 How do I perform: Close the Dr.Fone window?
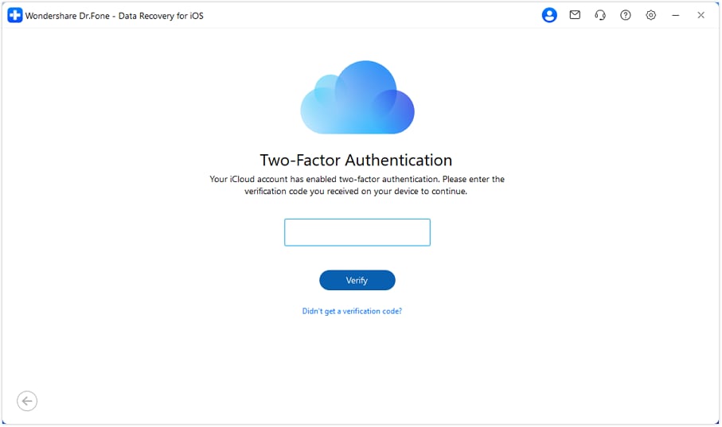pyautogui.click(x=701, y=15)
